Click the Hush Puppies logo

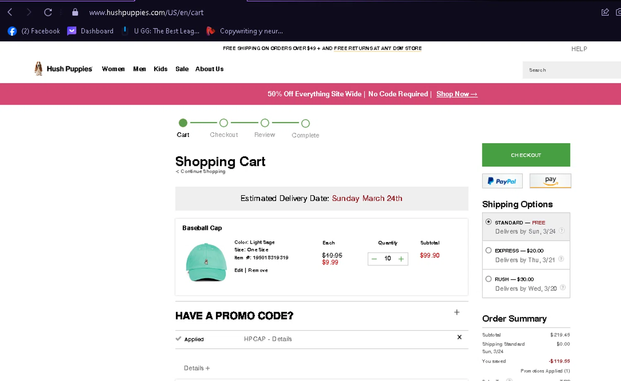(63, 69)
